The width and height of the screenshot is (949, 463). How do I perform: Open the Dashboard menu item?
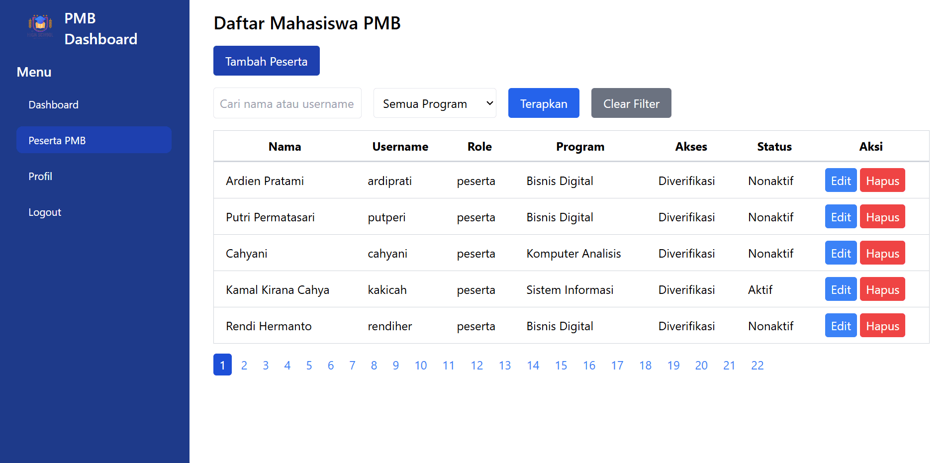(53, 104)
